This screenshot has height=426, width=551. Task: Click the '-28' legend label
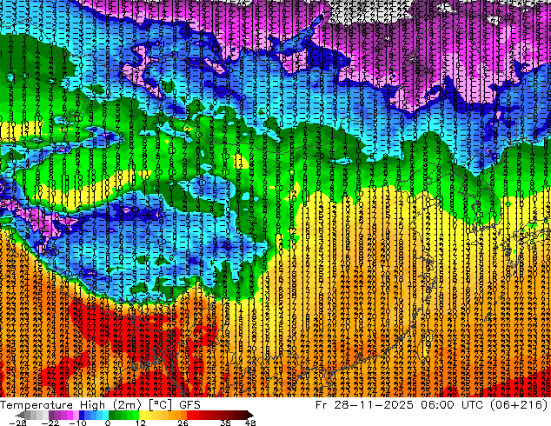click(x=17, y=423)
